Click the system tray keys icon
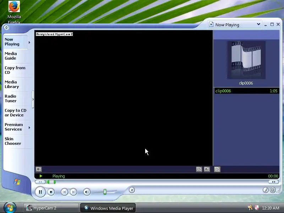 [x=250, y=208]
